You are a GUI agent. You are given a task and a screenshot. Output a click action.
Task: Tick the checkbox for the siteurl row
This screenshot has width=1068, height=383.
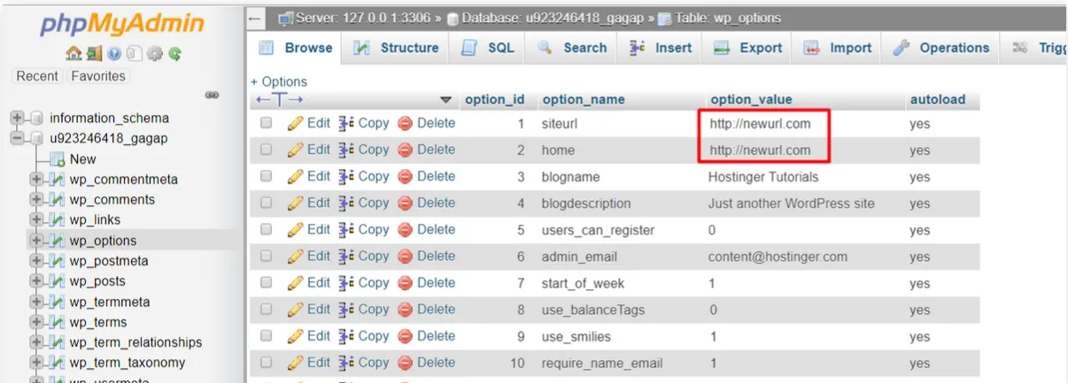(x=266, y=124)
